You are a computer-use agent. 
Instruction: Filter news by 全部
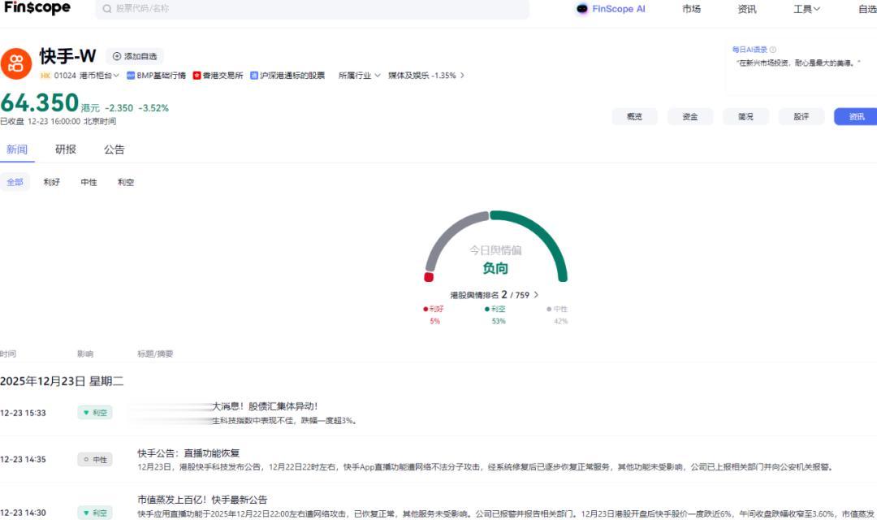[15, 182]
